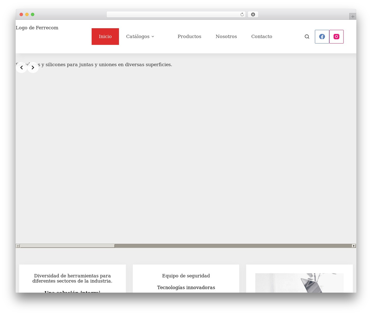Click the 'Diversidad de herramientas' paragraph
The width and height of the screenshot is (372, 315).
pos(72,278)
